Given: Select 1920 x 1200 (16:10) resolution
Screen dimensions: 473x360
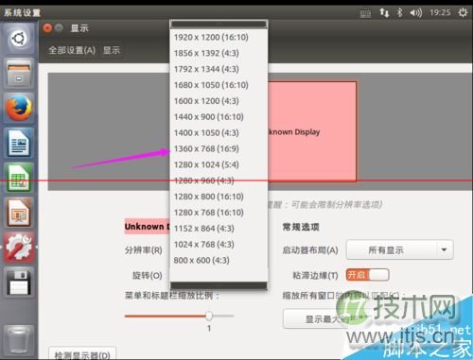Looking at the screenshot, I should [211, 37].
